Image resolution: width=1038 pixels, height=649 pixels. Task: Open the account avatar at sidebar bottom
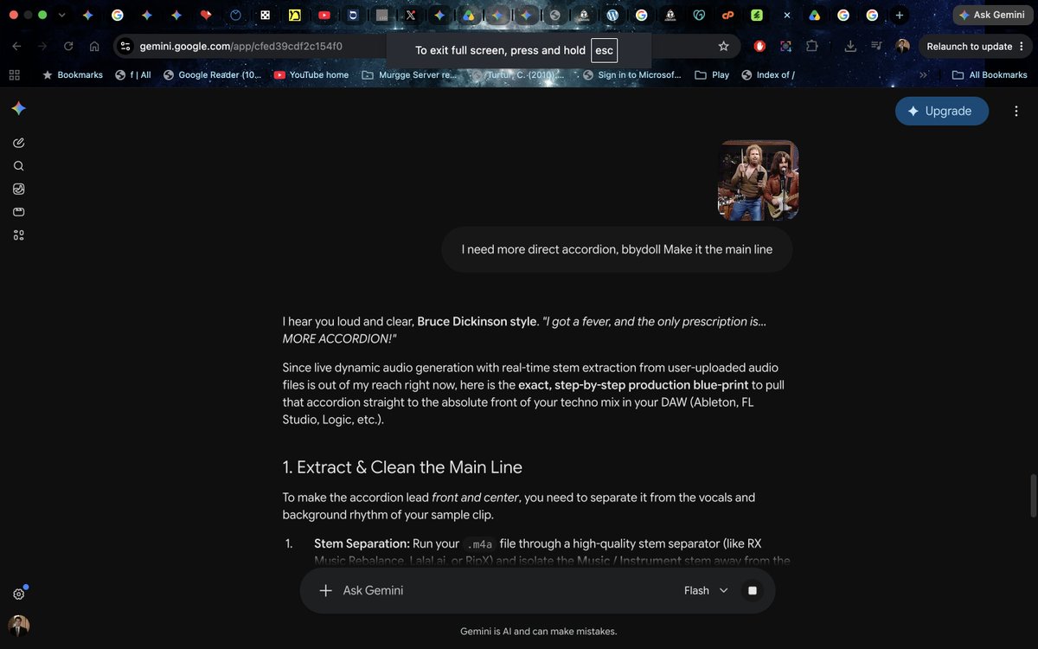pos(19,626)
